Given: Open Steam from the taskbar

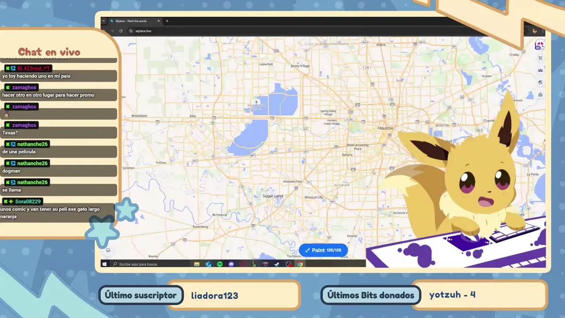Looking at the screenshot, I should point(277,264).
